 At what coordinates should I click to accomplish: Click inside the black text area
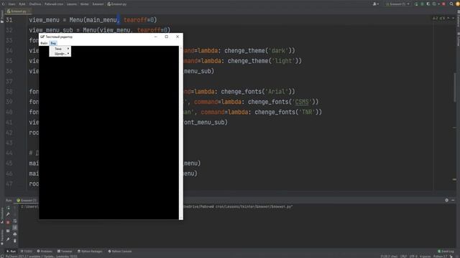(109, 132)
